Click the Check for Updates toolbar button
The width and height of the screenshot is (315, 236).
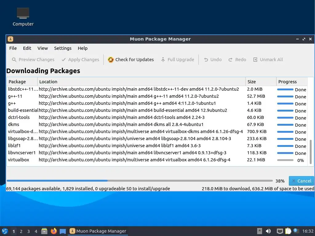130,60
